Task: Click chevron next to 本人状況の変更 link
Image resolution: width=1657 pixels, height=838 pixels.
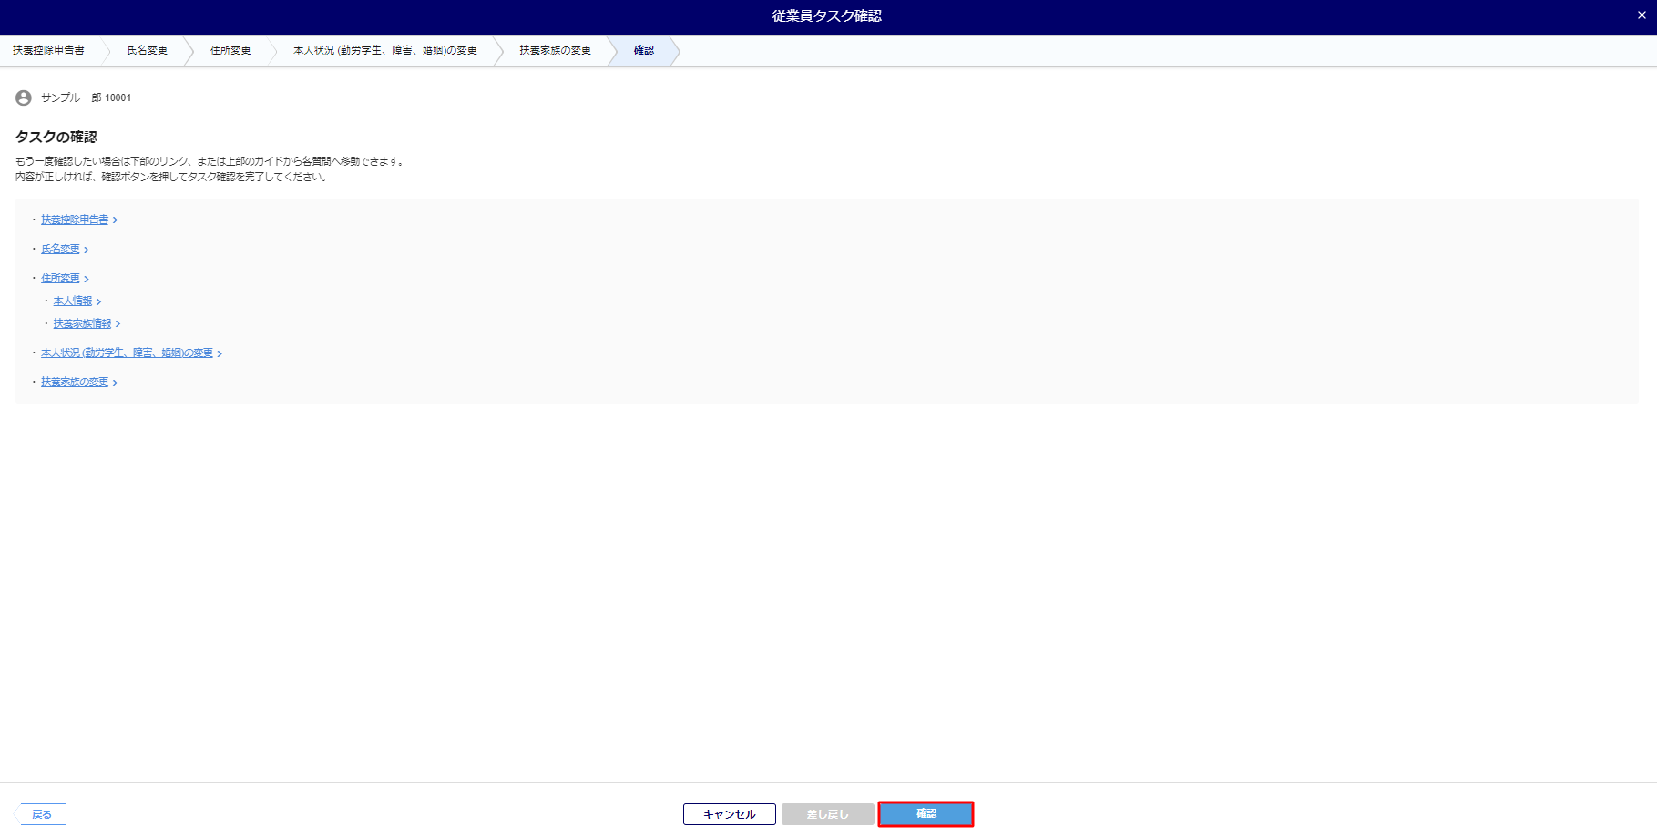Action: click(x=220, y=353)
